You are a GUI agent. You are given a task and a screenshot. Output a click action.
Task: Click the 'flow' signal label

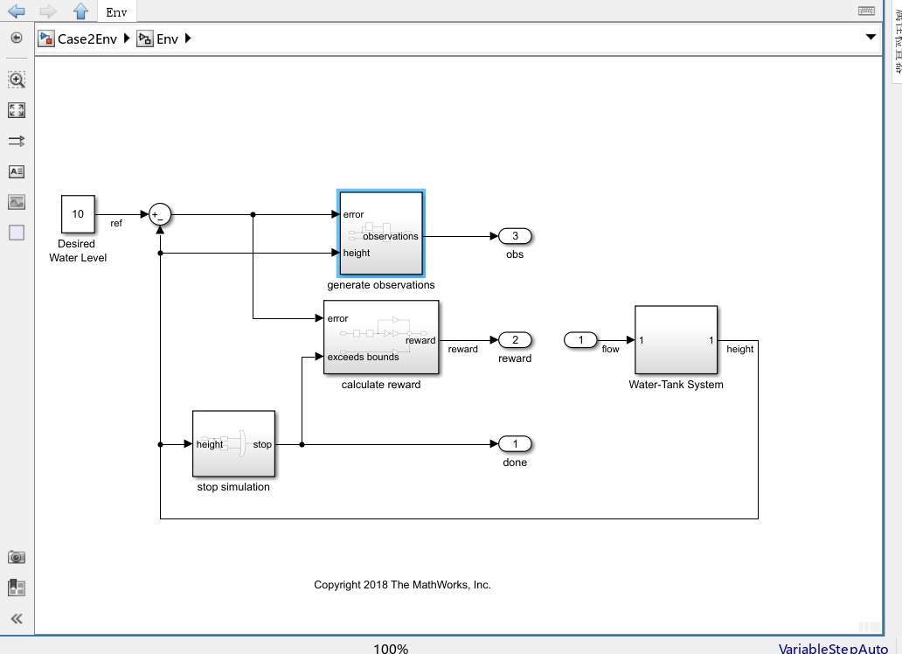click(x=610, y=349)
